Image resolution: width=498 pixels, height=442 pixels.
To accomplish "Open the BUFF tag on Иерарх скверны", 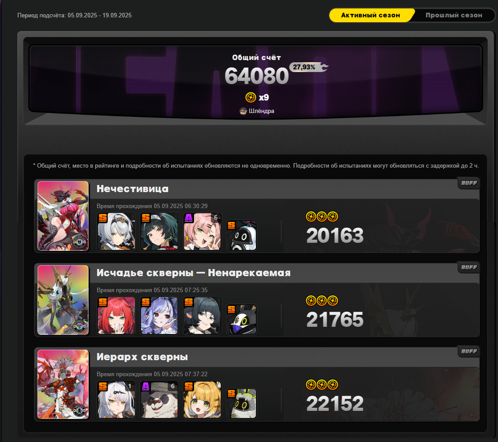I will pos(469,351).
